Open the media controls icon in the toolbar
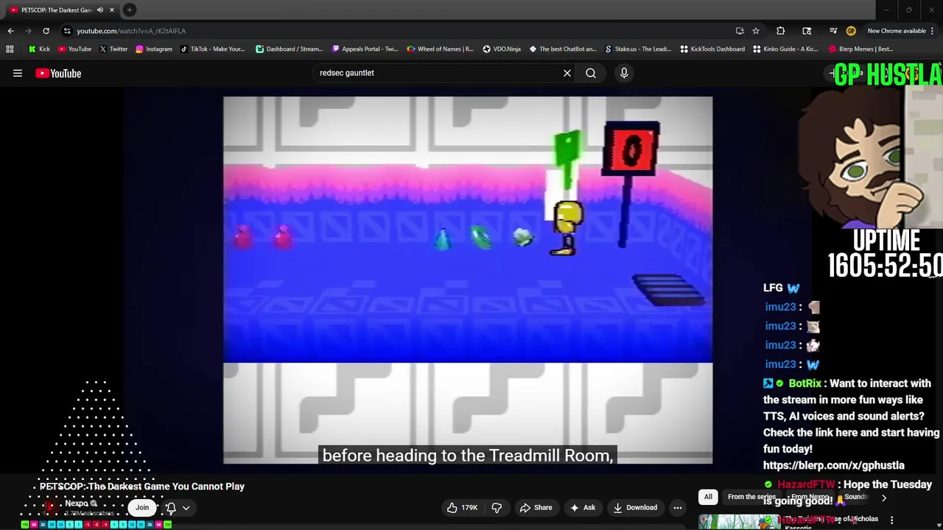Screen dimensions: 943x530 (833, 31)
